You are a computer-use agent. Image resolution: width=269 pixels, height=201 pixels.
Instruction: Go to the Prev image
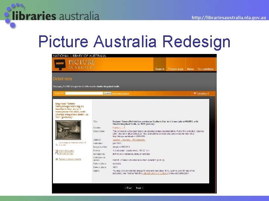(128, 188)
